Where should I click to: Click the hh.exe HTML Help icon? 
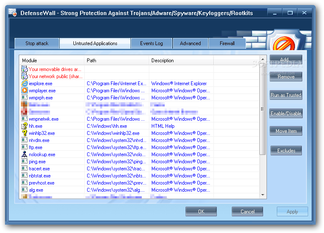point(24,126)
